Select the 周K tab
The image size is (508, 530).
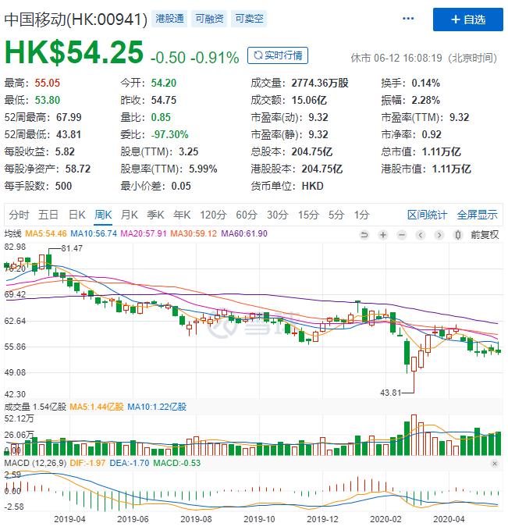[103, 215]
